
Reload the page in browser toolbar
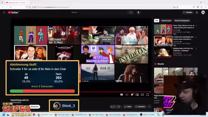pyautogui.click(x=11, y=7)
